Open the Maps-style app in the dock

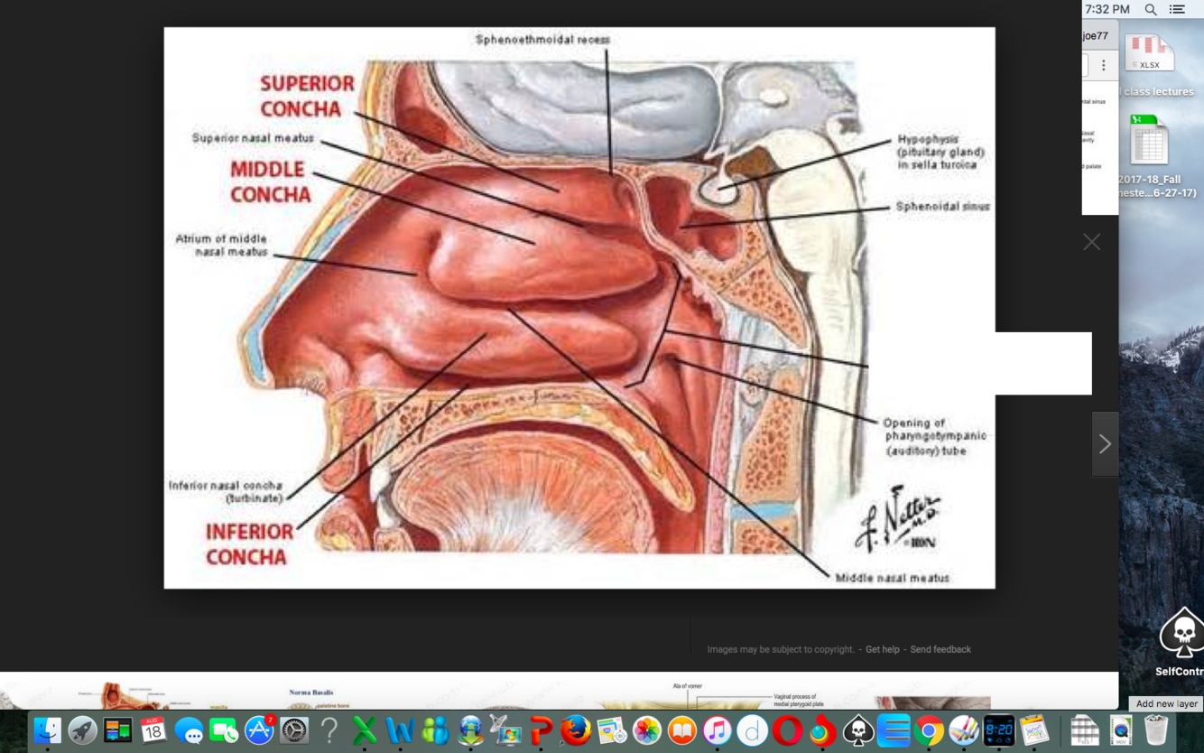[611, 730]
